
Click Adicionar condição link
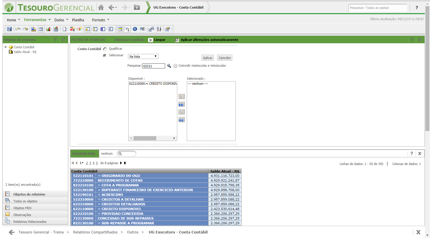(x=129, y=40)
